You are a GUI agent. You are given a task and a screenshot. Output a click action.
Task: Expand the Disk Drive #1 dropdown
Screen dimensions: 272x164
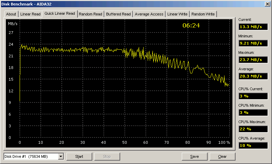(x=61, y=157)
